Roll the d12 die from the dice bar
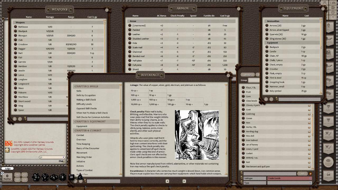 (45, 177)
